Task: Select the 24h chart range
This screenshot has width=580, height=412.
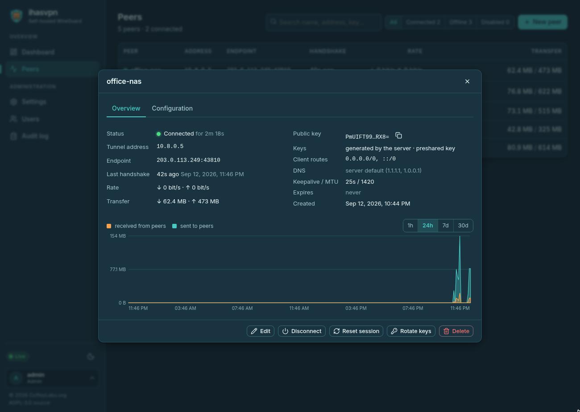Action: 427,226
